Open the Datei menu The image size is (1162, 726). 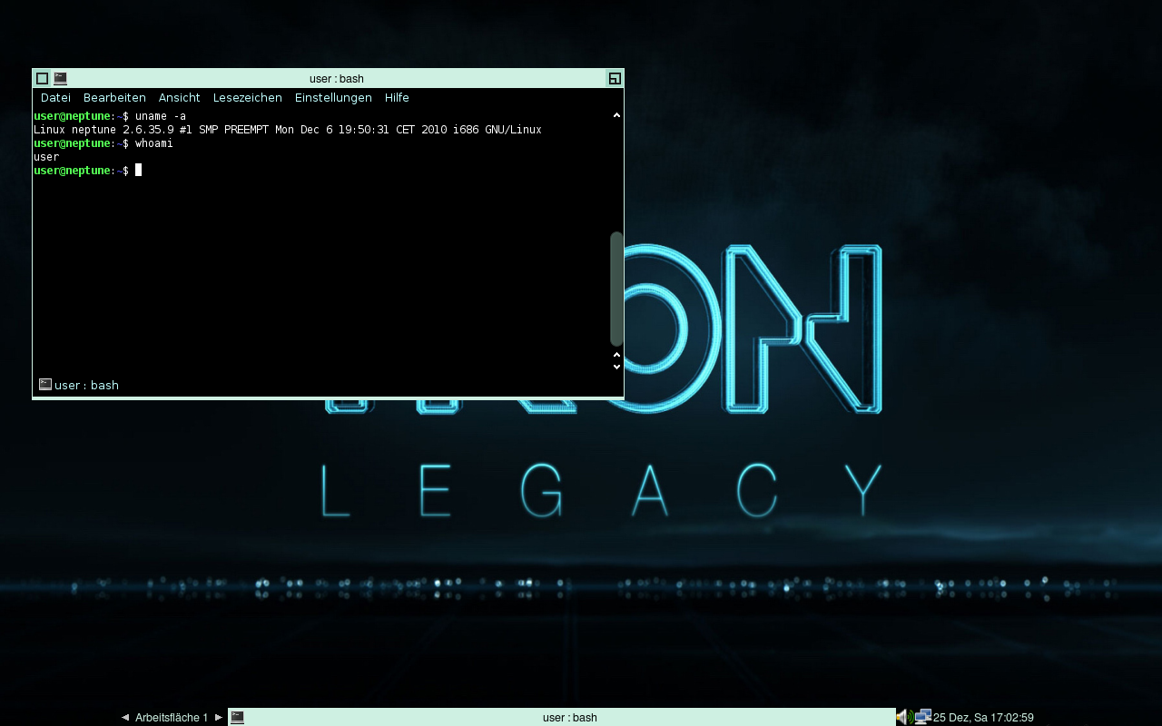coord(55,98)
